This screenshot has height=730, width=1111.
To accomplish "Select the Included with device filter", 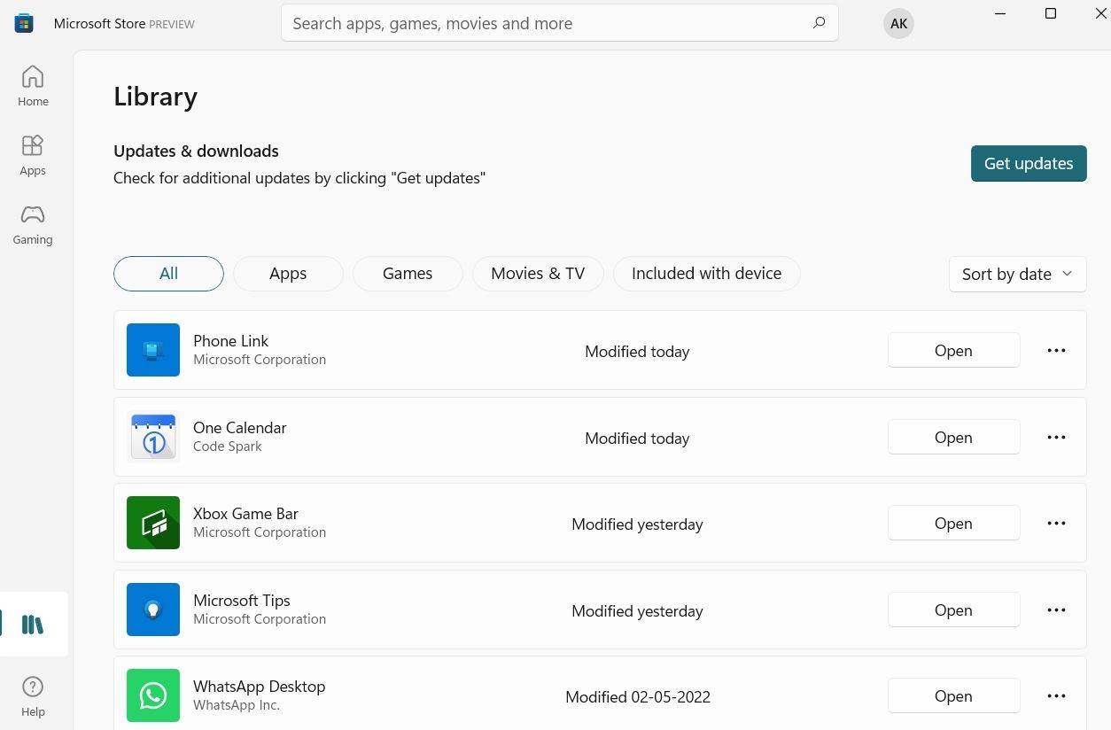I will pos(706,274).
